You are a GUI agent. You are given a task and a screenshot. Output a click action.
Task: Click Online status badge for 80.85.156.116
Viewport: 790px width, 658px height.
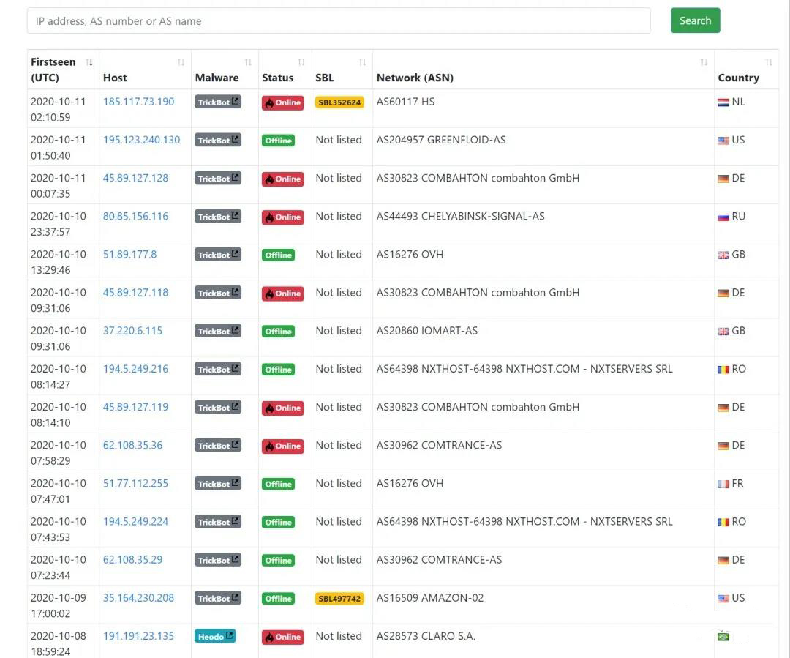[x=282, y=217]
